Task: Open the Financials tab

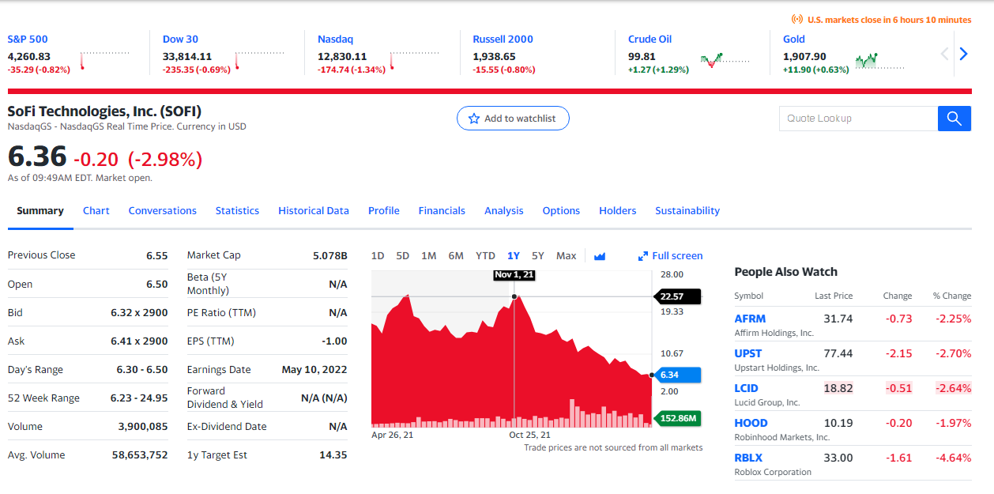Action: [x=442, y=211]
